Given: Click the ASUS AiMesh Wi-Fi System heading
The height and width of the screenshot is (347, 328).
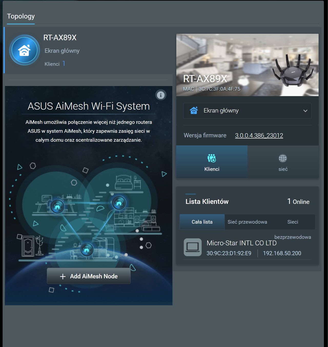Looking at the screenshot, I should (x=89, y=106).
